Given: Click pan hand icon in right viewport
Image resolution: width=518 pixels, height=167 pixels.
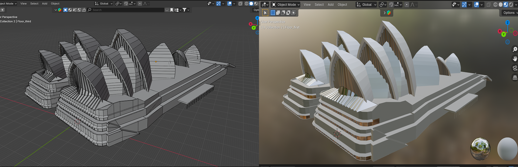Looking at the screenshot, I should tap(515, 59).
